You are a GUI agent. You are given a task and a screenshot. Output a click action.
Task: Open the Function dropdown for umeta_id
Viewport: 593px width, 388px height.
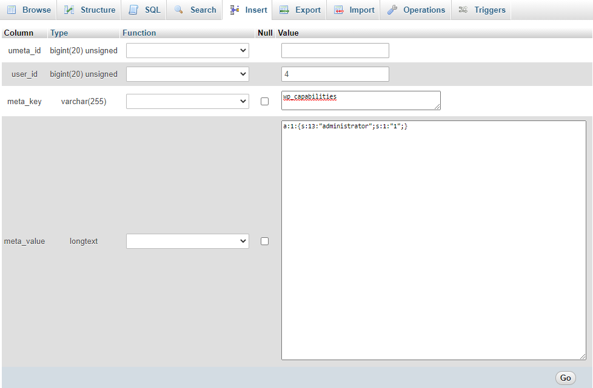click(x=187, y=51)
